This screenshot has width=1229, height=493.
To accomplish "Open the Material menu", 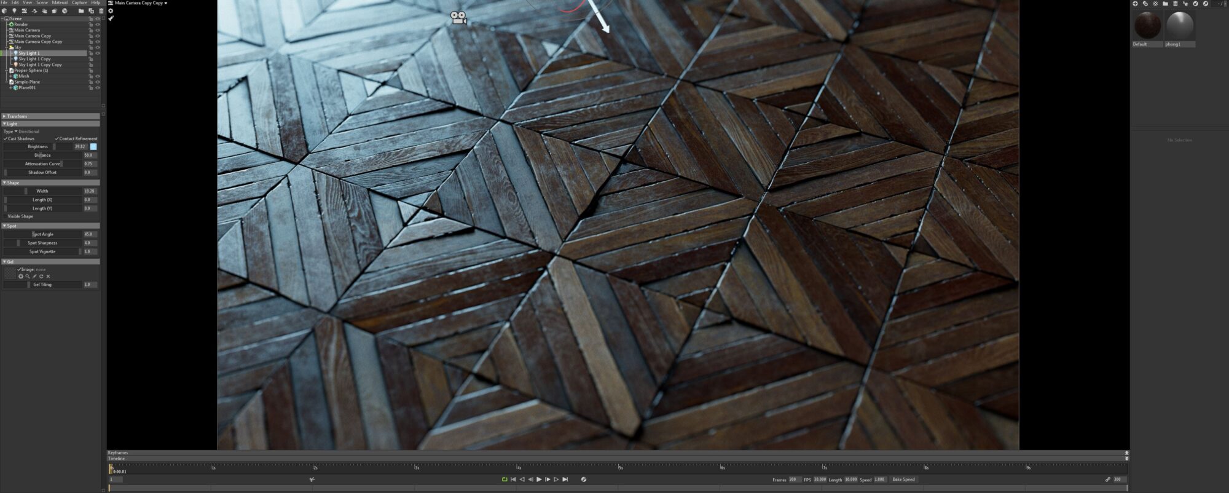I will click(x=60, y=2).
